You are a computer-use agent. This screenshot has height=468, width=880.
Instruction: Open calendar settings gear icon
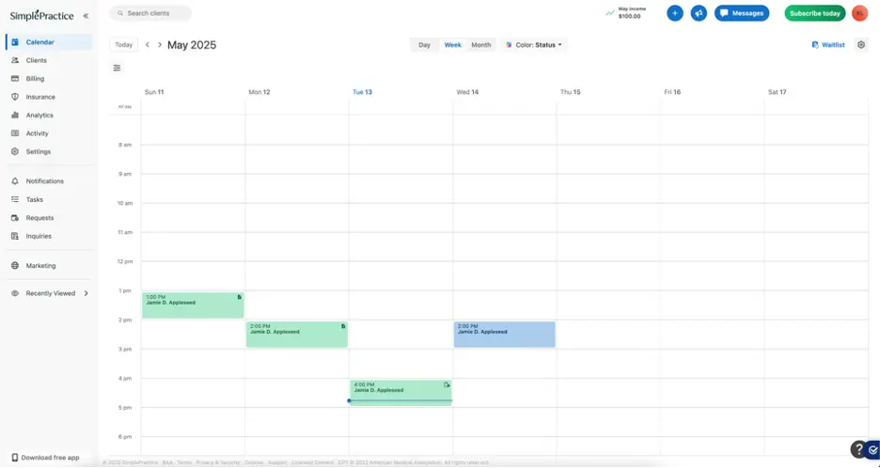click(x=861, y=45)
